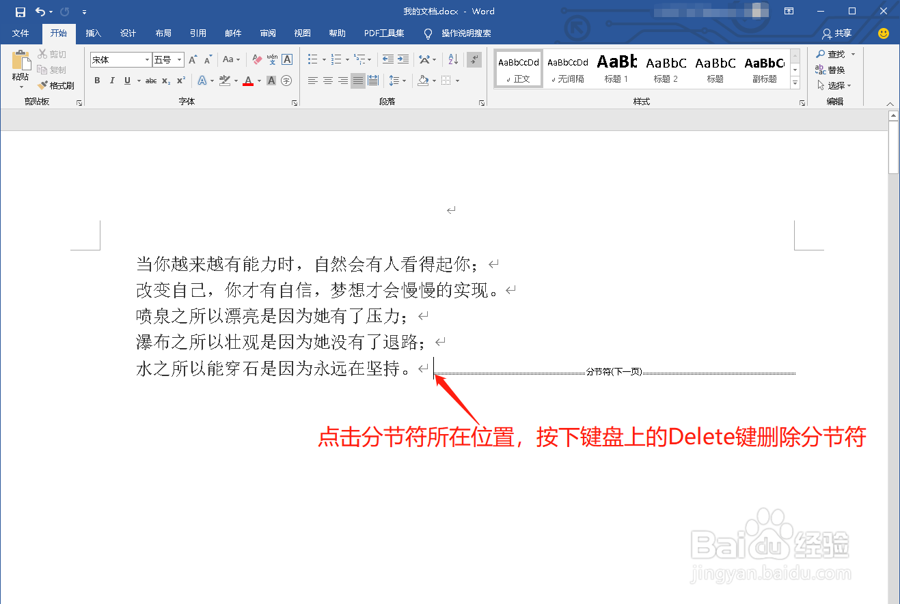
Task: Click the Undo arrow icon
Action: point(40,12)
